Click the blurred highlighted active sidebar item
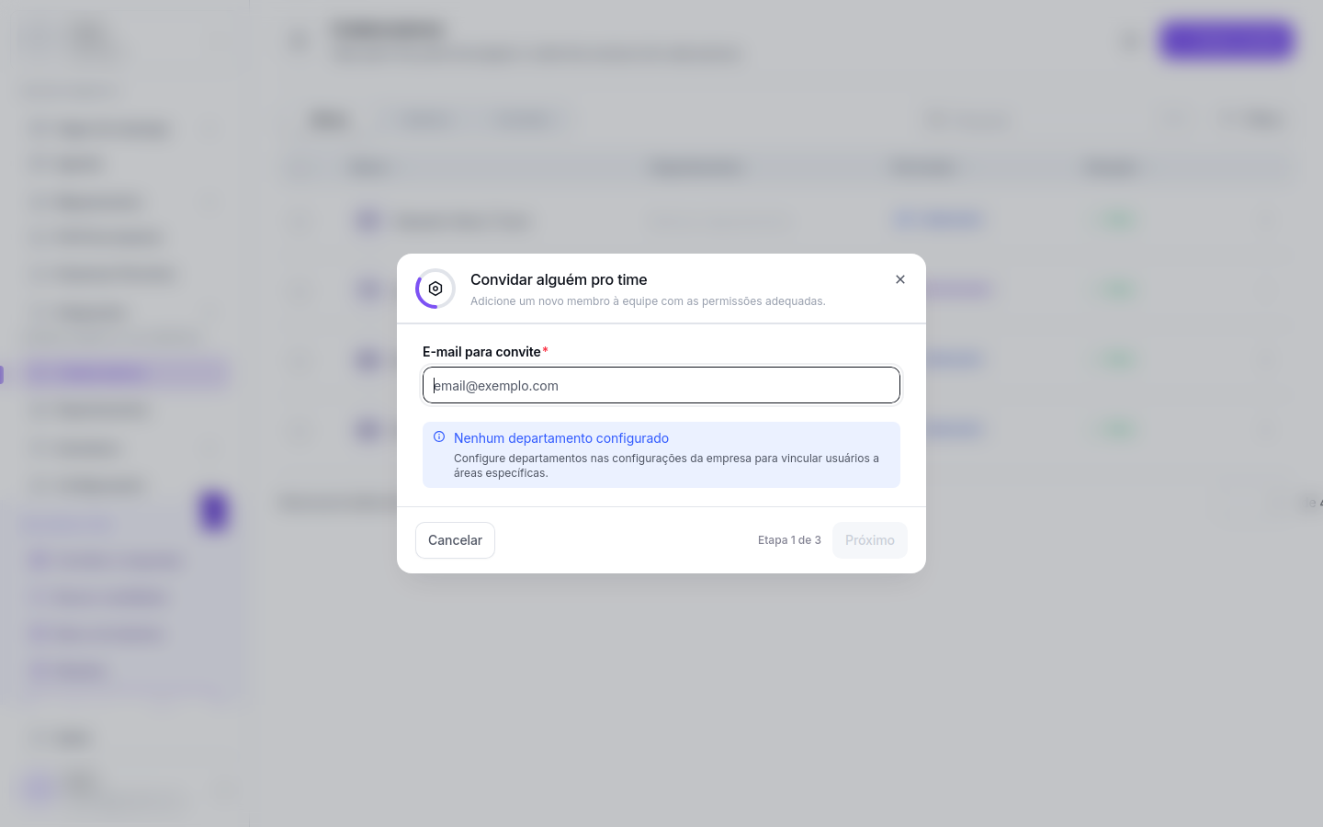This screenshot has height=827, width=1323. click(x=127, y=373)
